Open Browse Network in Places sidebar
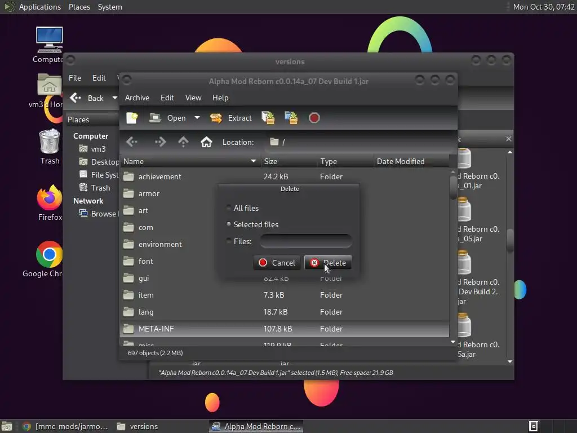 pyautogui.click(x=99, y=214)
